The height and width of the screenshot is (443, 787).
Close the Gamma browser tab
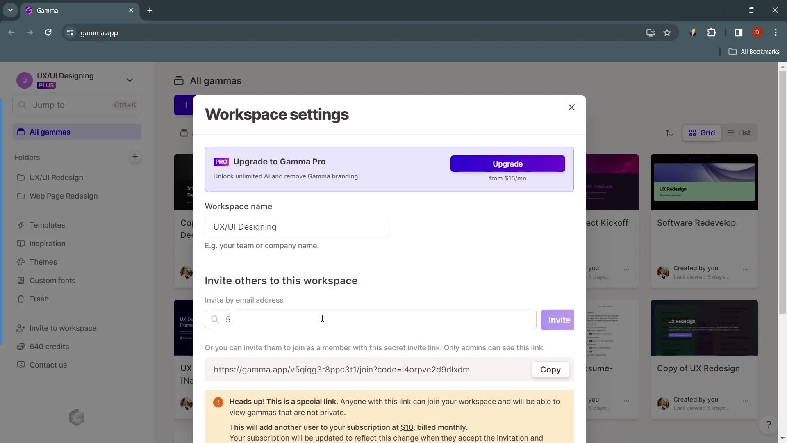pyautogui.click(x=131, y=10)
